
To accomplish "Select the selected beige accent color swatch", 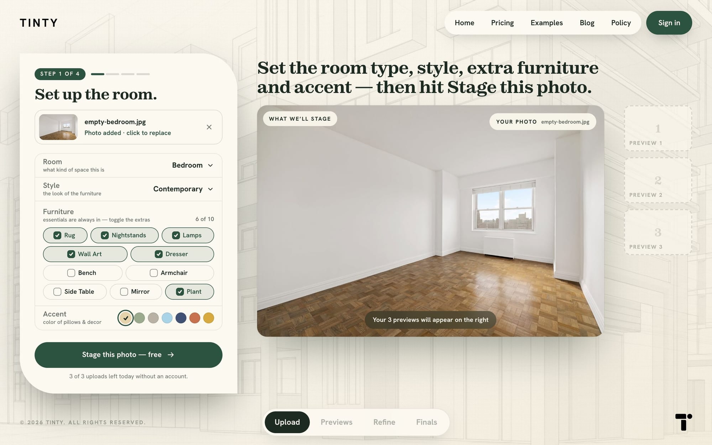I will 126,318.
